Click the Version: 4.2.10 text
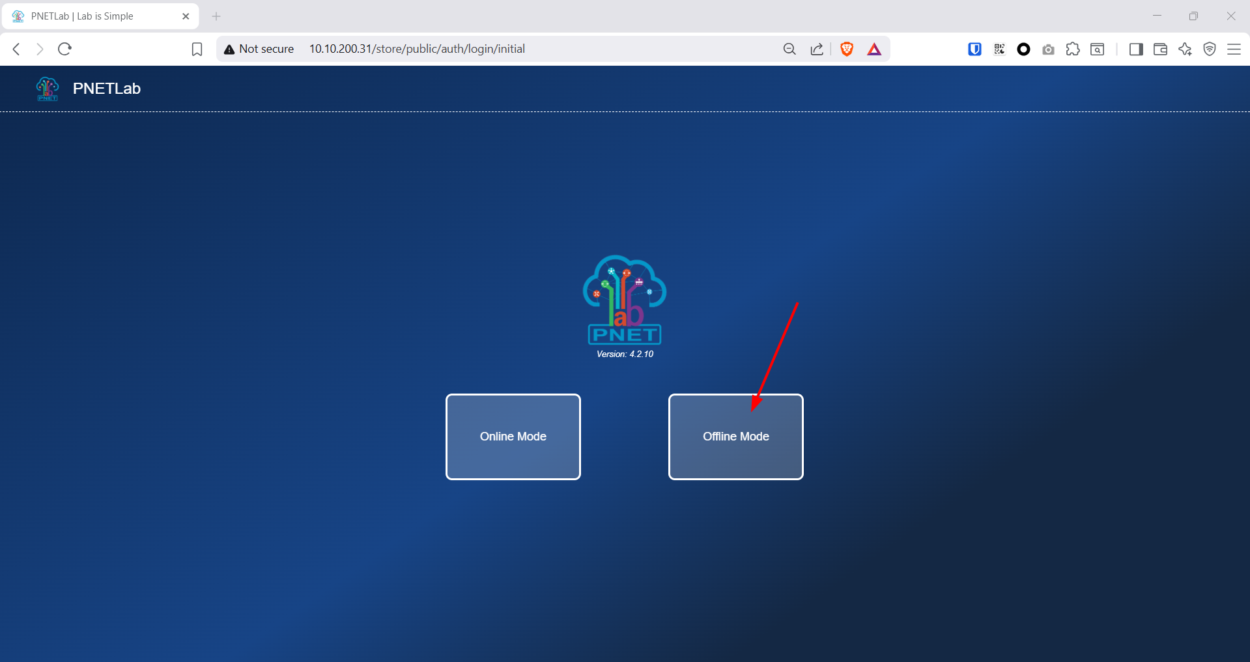Viewport: 1250px width, 662px height. (625, 354)
